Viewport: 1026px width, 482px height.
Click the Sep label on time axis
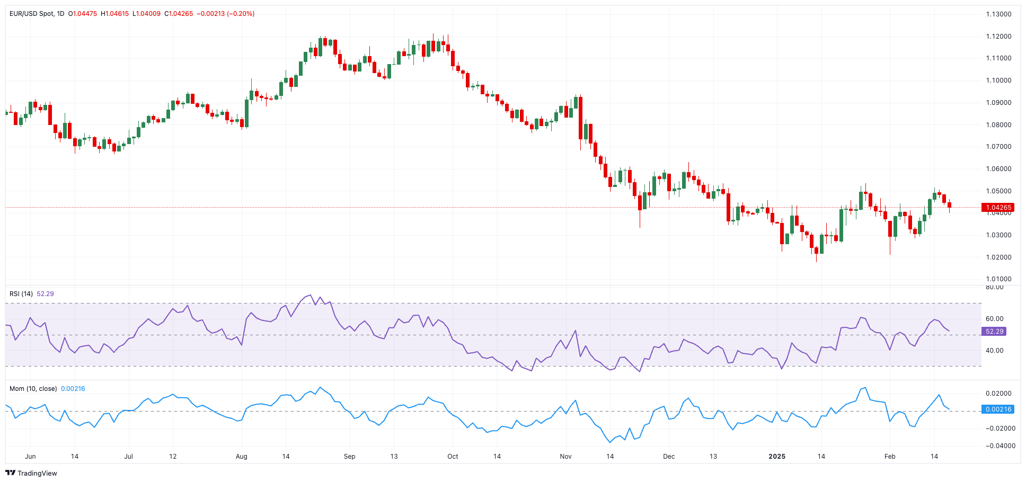click(x=349, y=457)
